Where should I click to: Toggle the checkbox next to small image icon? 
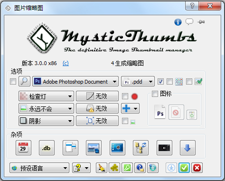point(125,121)
